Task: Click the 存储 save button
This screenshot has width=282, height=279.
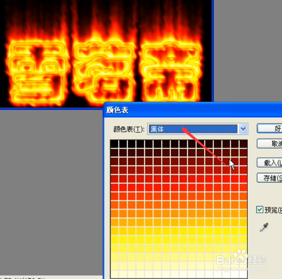Action: [x=269, y=178]
